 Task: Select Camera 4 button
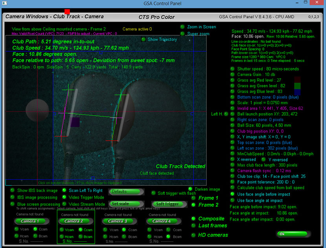[x=163, y=221]
